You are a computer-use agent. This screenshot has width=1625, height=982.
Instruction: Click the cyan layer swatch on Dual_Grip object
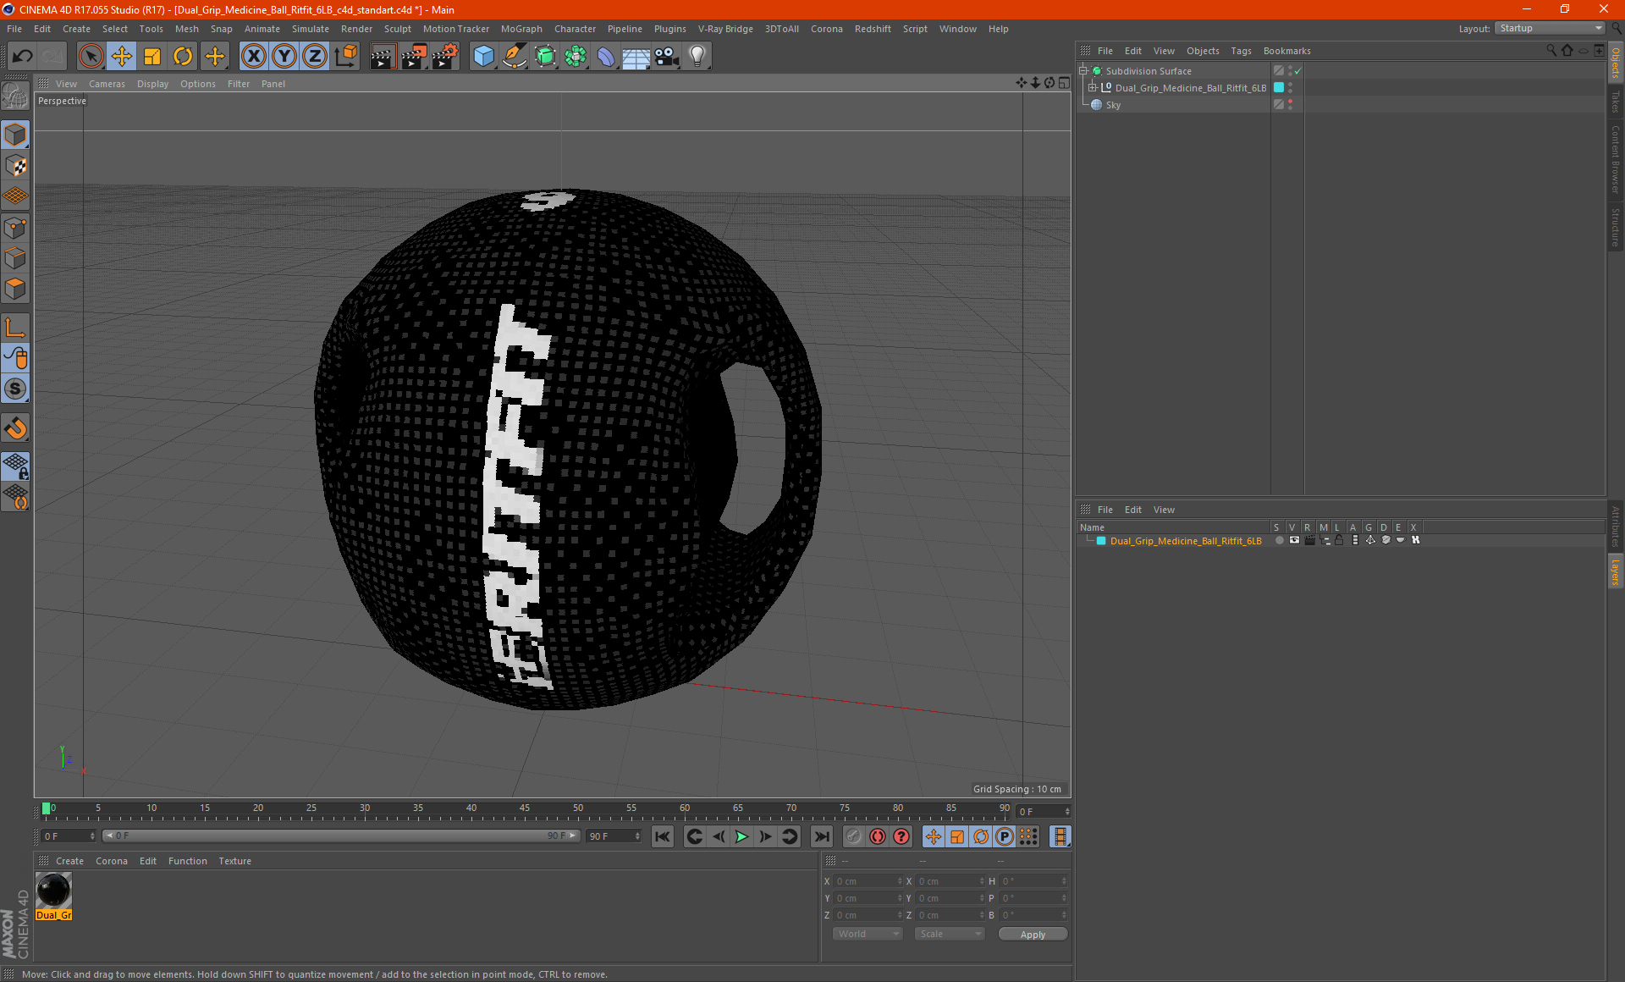click(1279, 88)
